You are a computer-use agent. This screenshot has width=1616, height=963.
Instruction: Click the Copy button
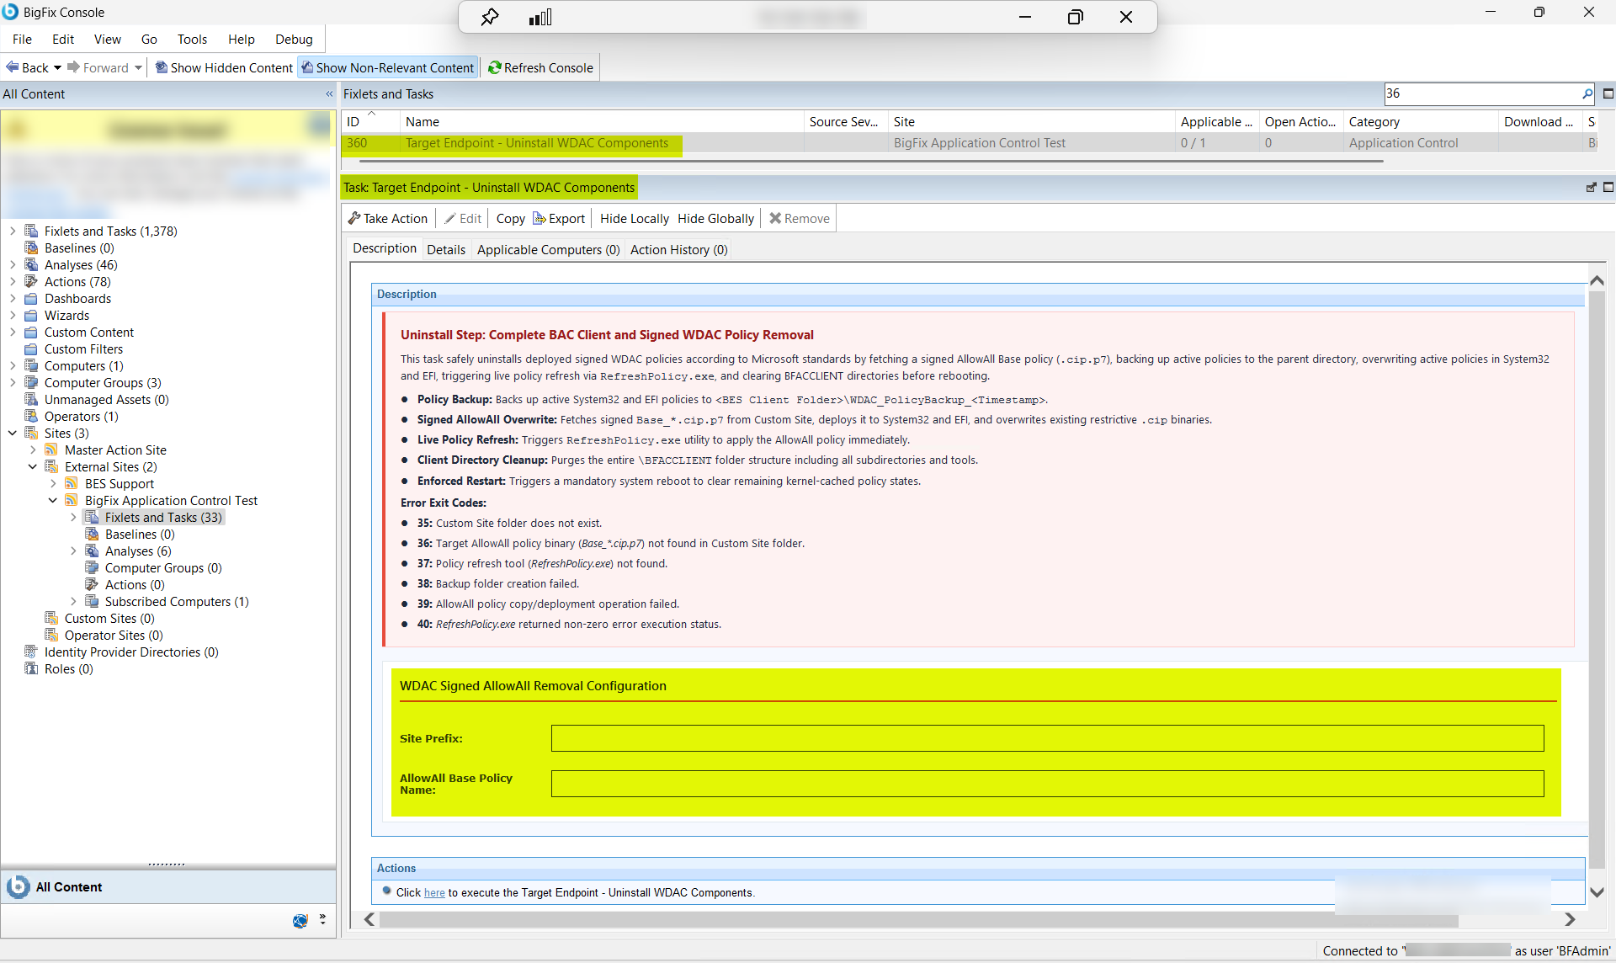coord(510,218)
